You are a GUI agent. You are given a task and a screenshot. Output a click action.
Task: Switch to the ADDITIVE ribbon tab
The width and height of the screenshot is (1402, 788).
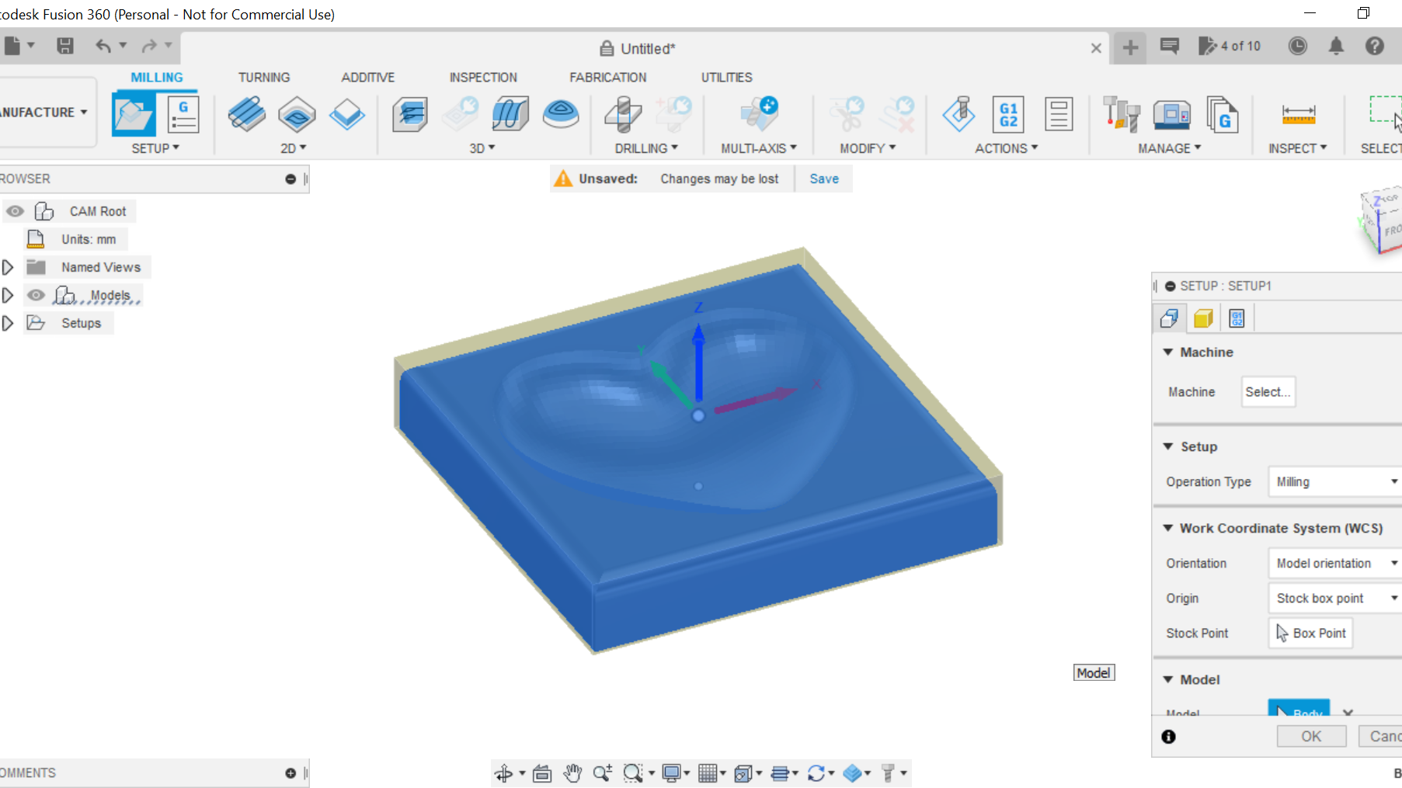pyautogui.click(x=368, y=78)
